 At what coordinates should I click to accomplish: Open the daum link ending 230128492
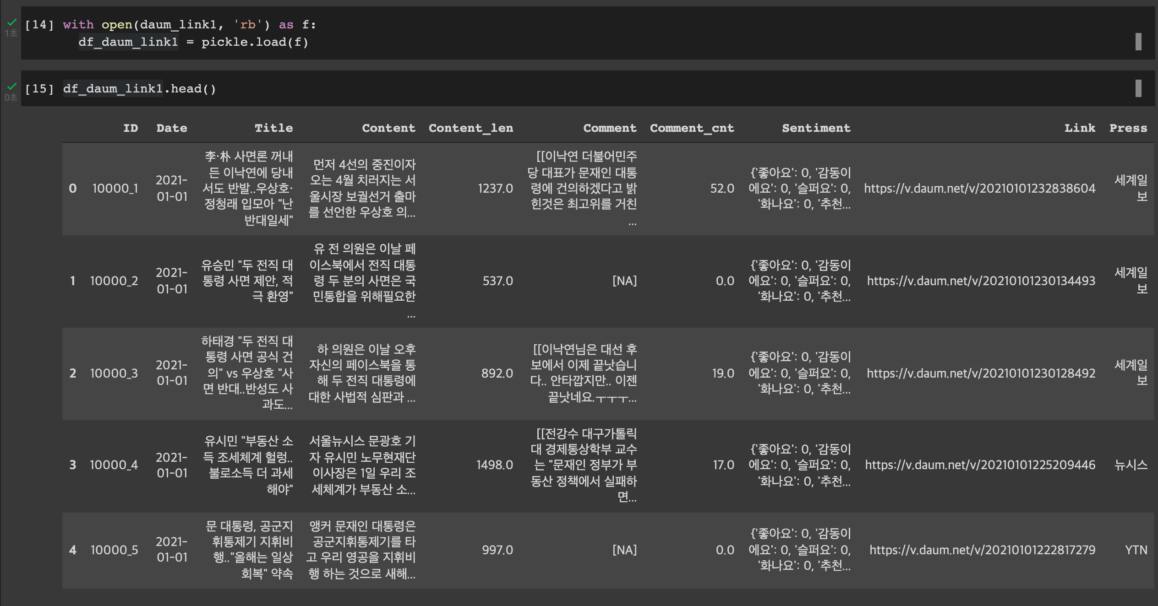(x=981, y=373)
